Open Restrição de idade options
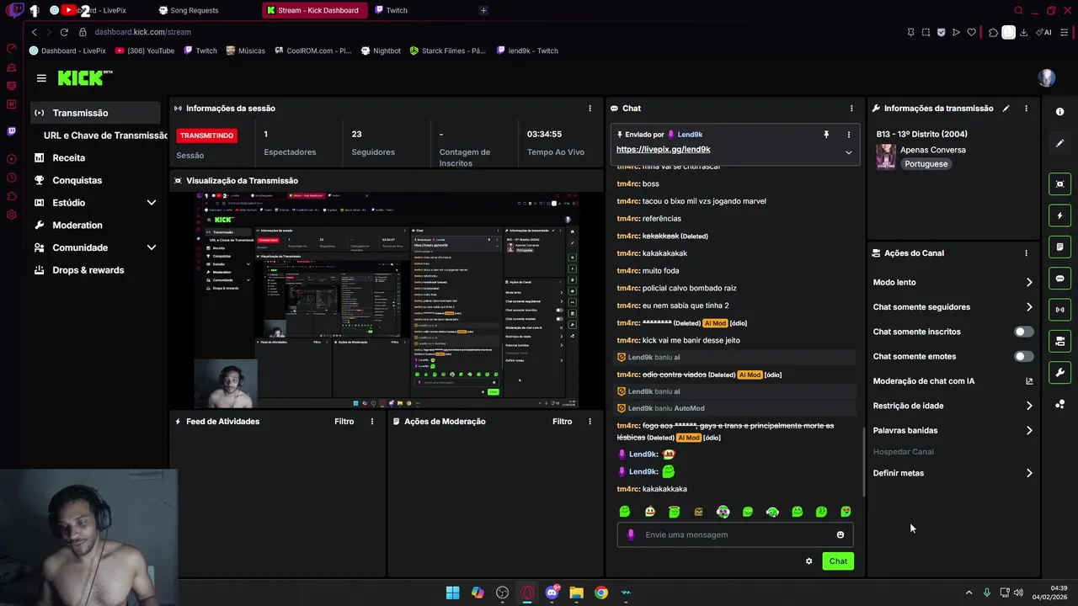 click(953, 406)
